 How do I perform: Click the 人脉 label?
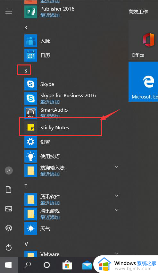click(45, 41)
